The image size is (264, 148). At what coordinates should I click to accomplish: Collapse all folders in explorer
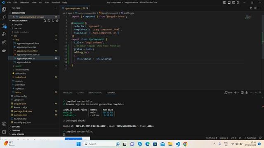[57, 21]
